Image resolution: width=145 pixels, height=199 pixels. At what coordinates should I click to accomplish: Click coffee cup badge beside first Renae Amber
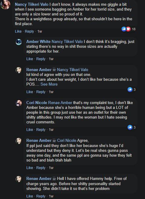click(54, 70)
